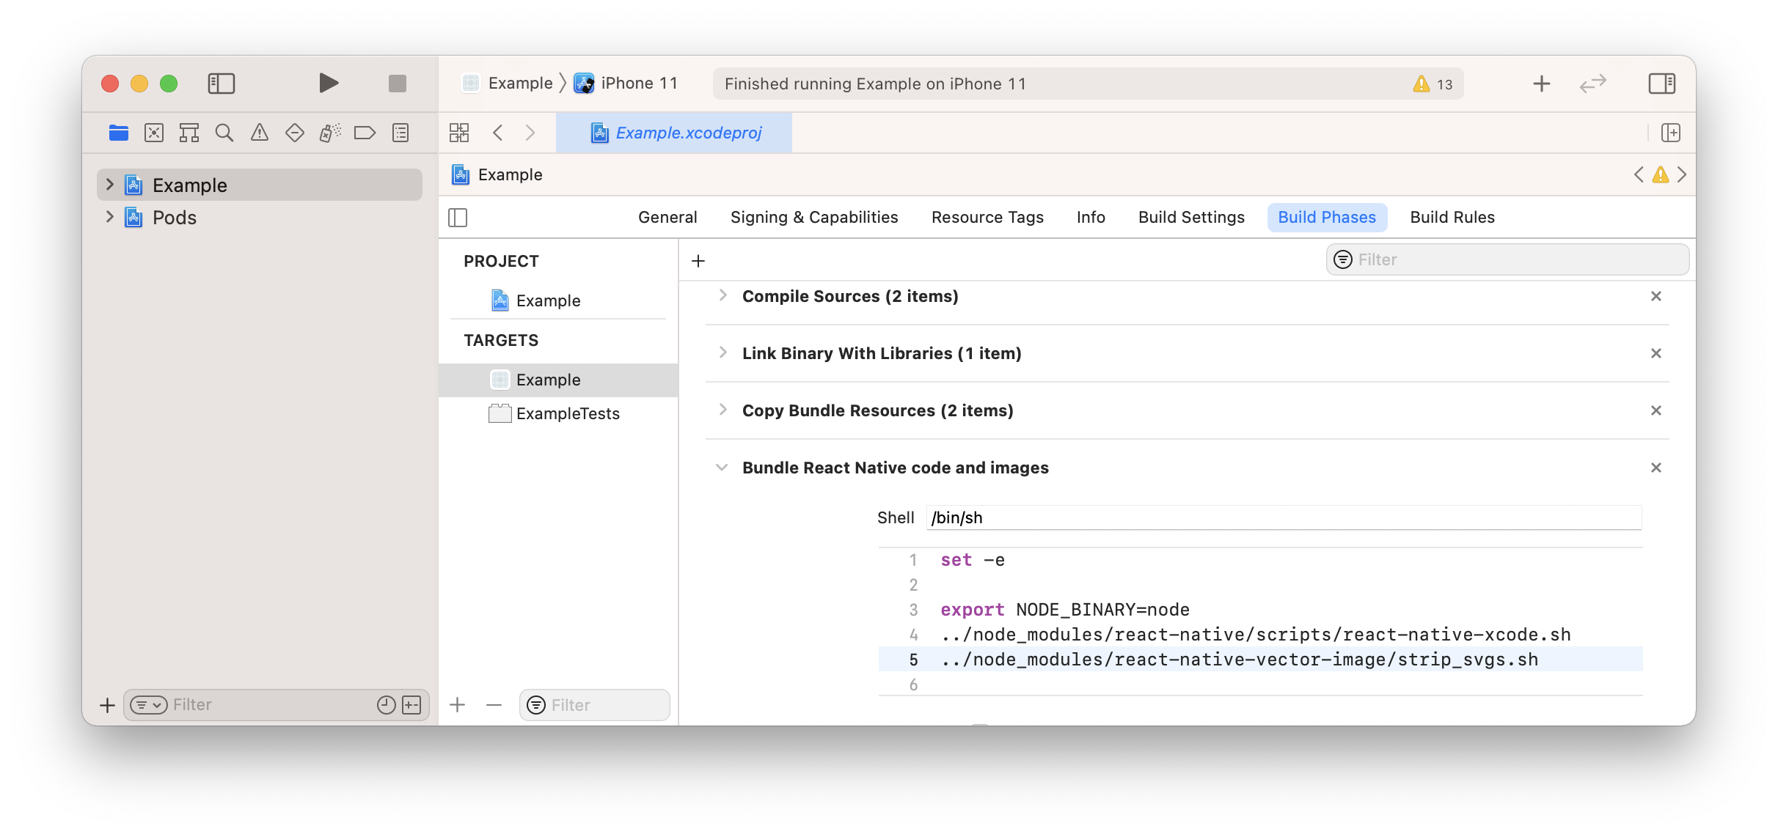
Task: Open the breakpoint navigator icon
Action: click(x=365, y=133)
